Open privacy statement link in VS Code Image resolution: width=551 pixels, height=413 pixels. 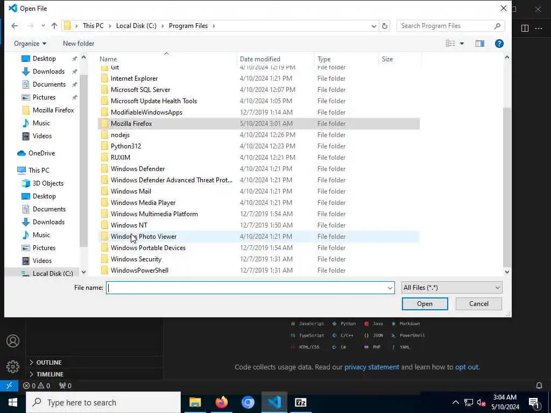(x=371, y=367)
